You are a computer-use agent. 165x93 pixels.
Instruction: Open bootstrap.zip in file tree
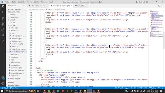click(15, 65)
